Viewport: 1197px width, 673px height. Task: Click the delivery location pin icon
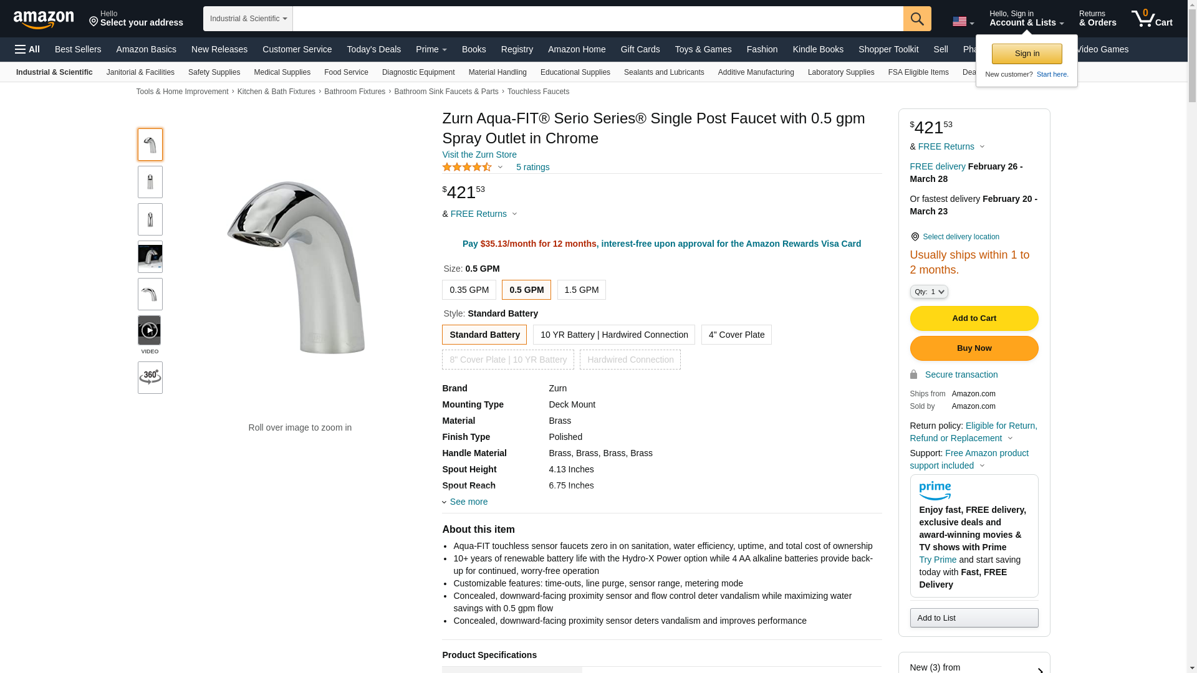tap(915, 237)
